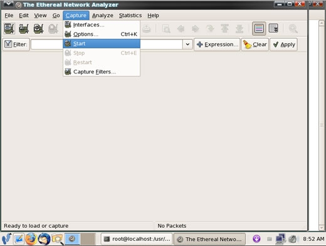
Task: Open the Statistics menu
Action: coord(130,16)
